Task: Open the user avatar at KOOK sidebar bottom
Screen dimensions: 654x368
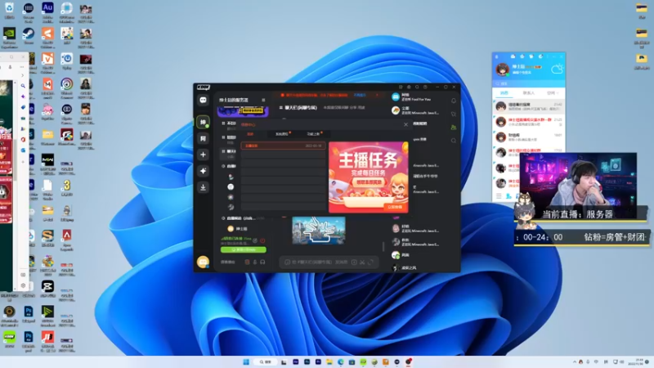Action: tap(203, 262)
